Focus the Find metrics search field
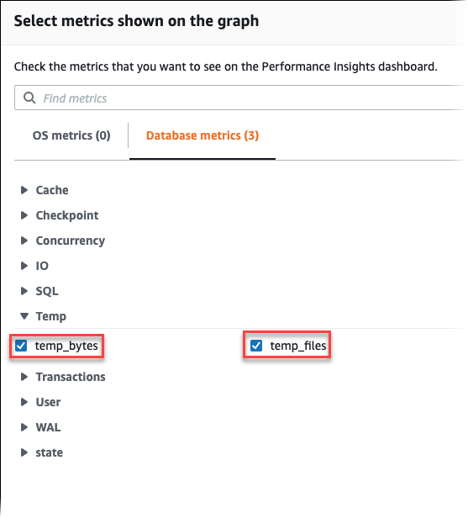The image size is (468, 518). click(x=241, y=98)
